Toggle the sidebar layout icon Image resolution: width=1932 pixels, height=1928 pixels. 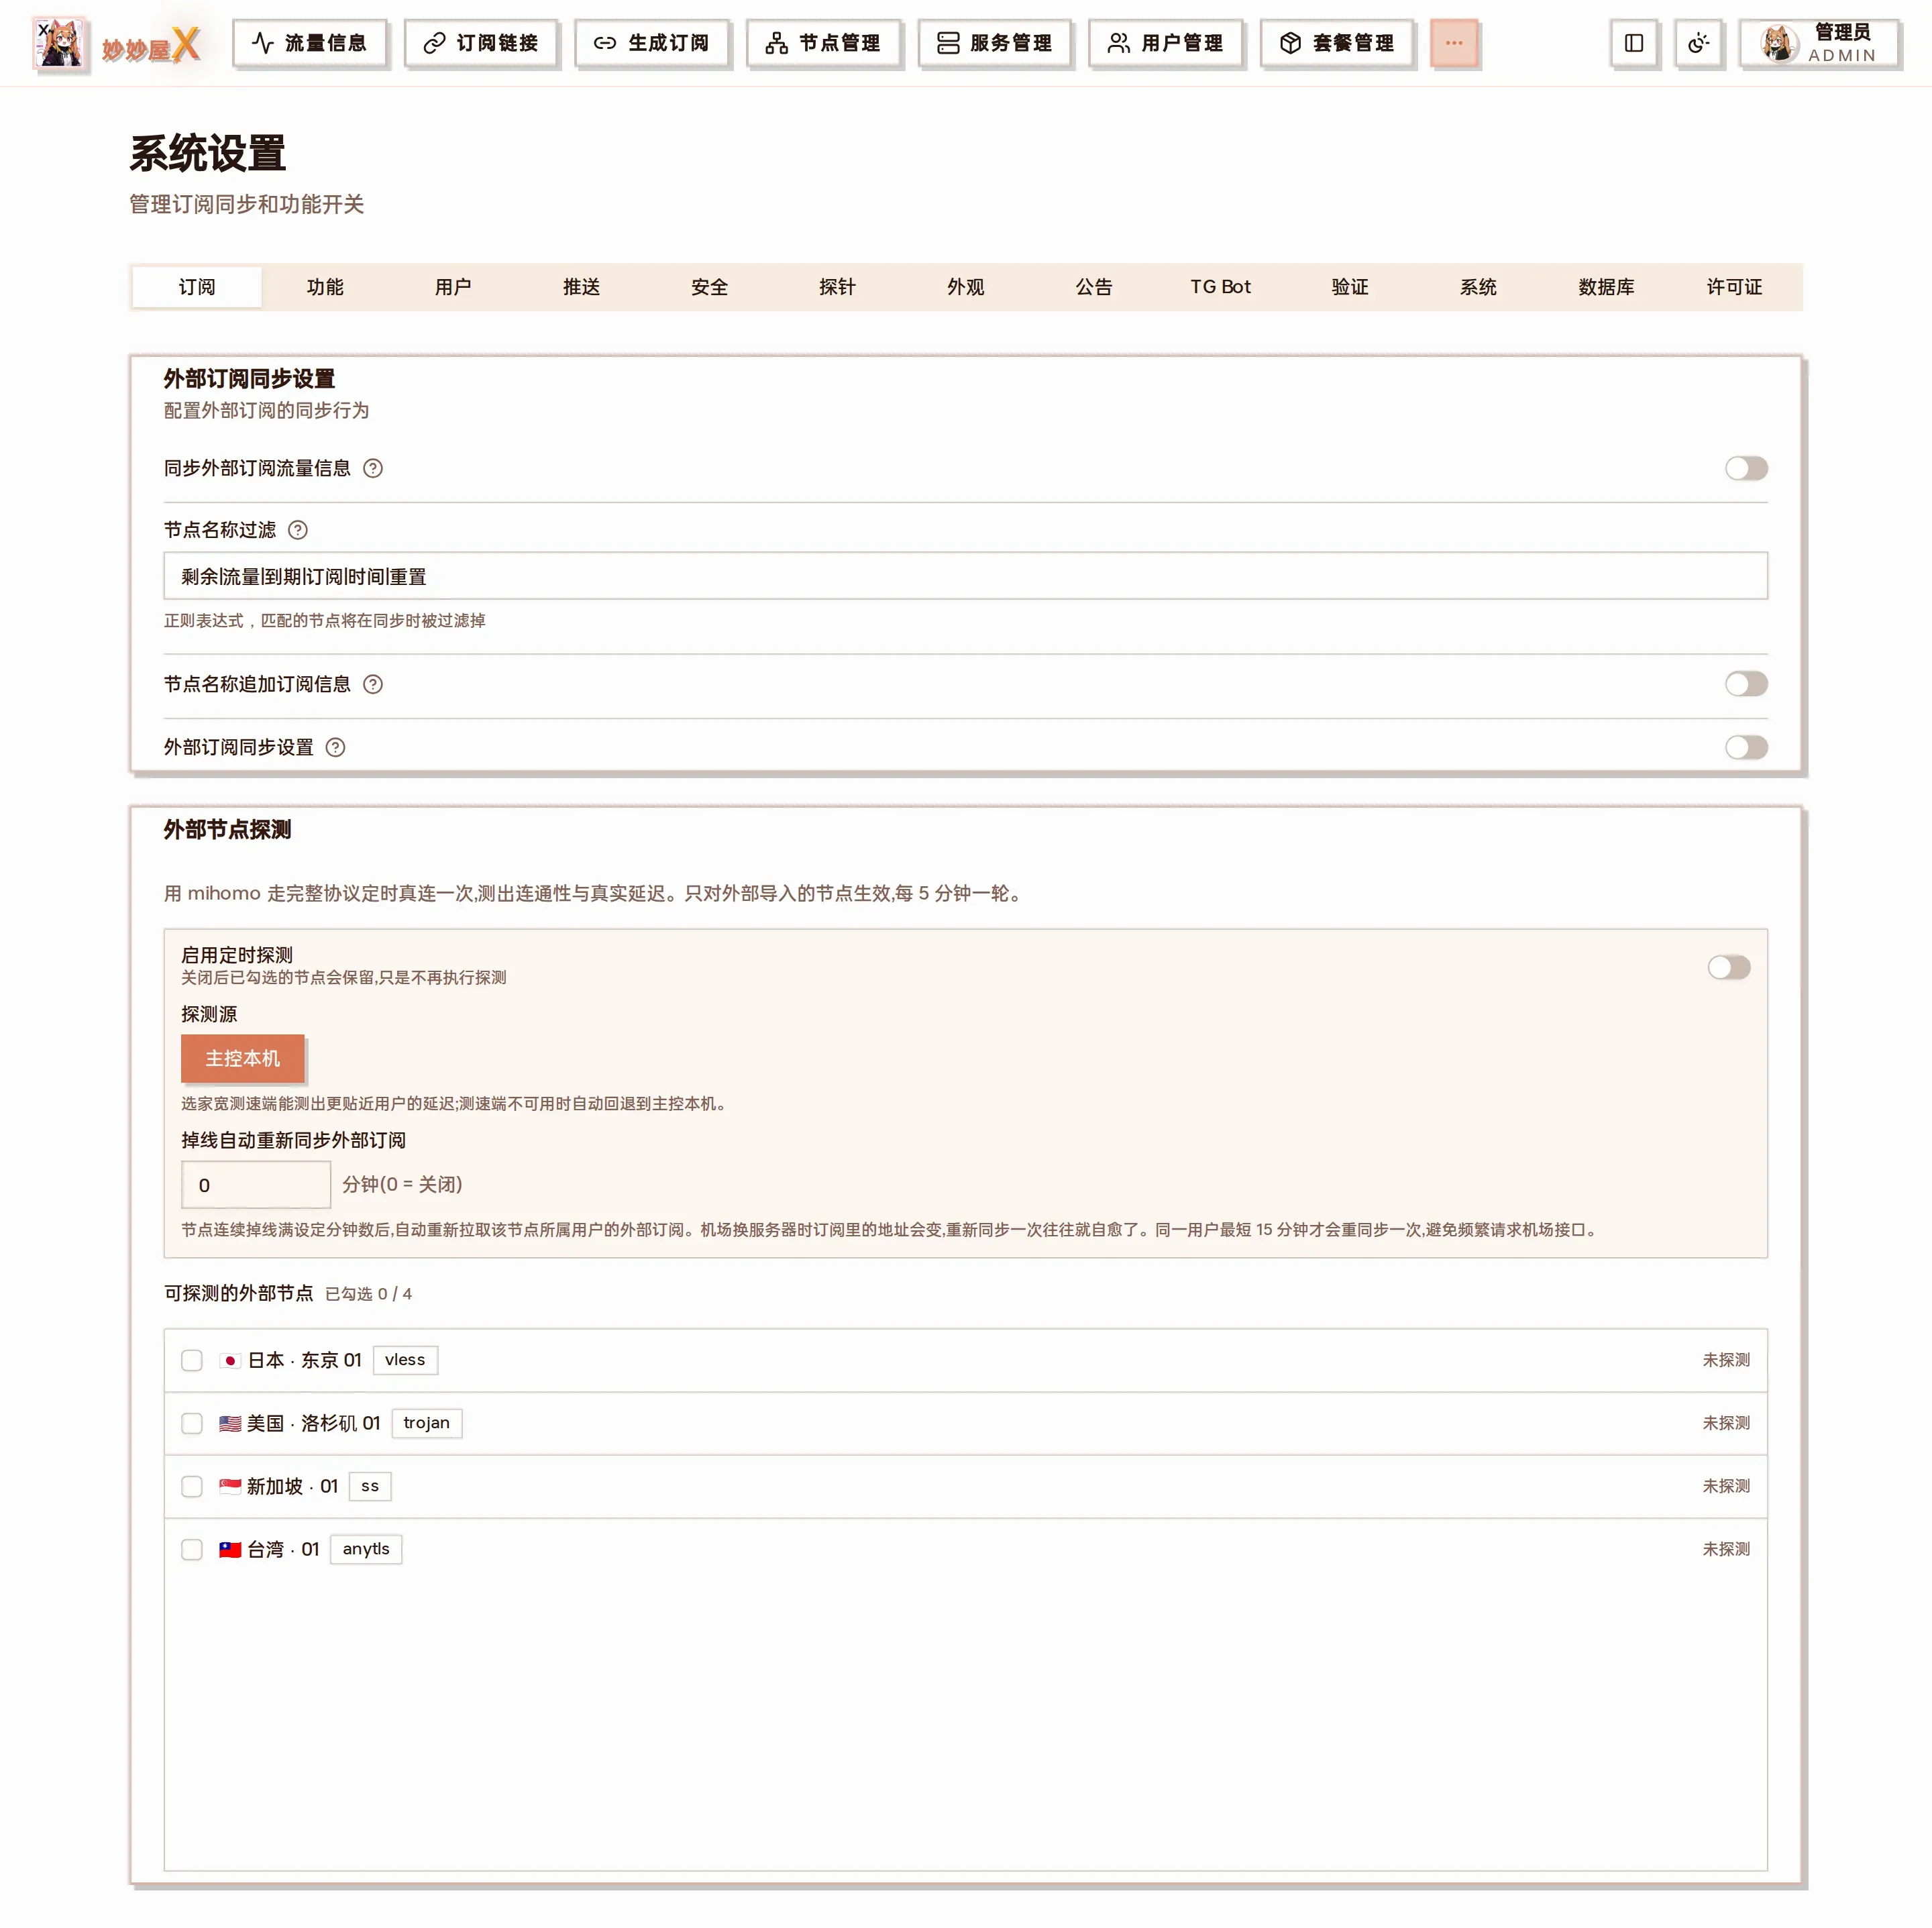click(x=1634, y=43)
